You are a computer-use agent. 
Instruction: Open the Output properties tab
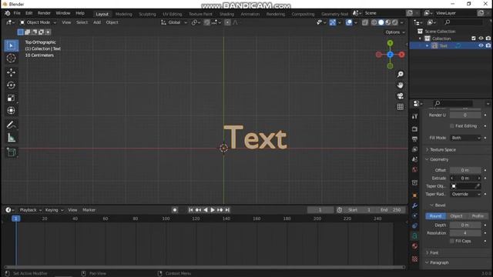click(x=414, y=139)
